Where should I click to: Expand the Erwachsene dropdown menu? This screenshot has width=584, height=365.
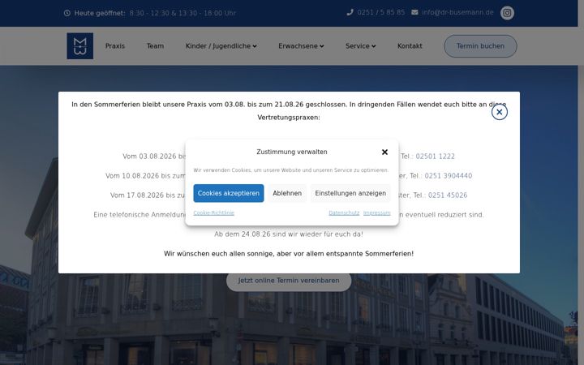(x=301, y=46)
